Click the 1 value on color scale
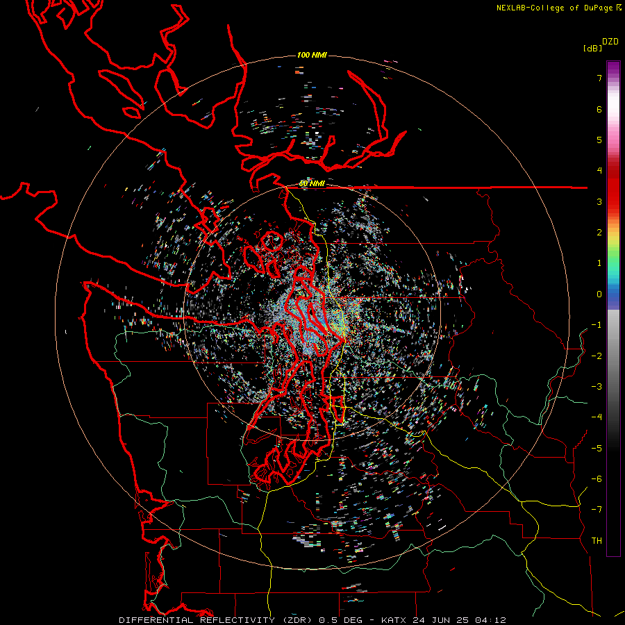This screenshot has width=625, height=625. (599, 263)
